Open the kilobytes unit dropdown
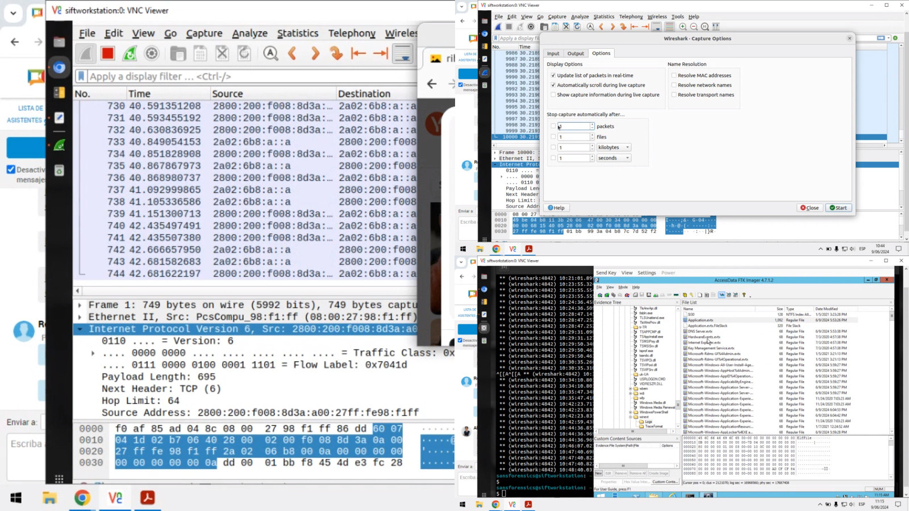The height and width of the screenshot is (511, 909). pos(614,147)
